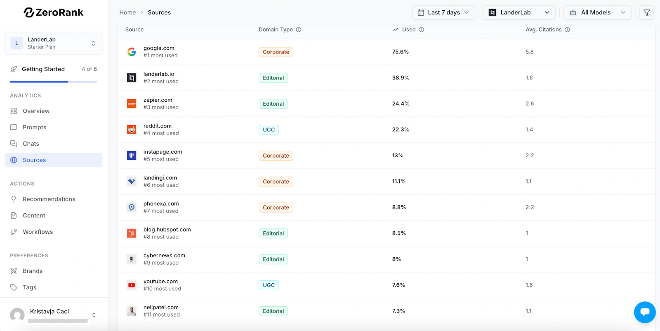Click the blog.hubspot.com favicon

coord(132,233)
